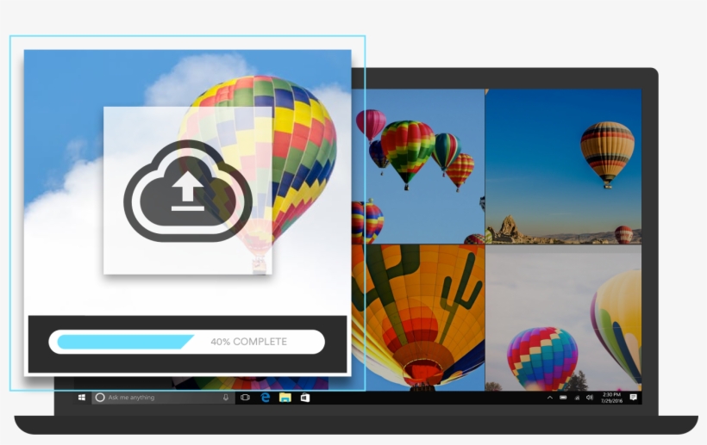Check the battery status icon

tap(563, 398)
